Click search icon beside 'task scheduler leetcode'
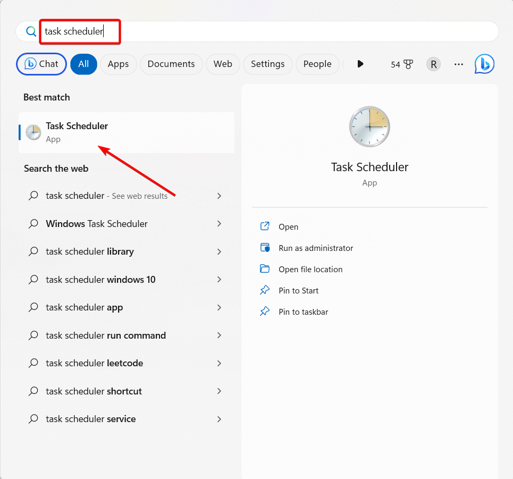513x479 pixels. point(33,364)
